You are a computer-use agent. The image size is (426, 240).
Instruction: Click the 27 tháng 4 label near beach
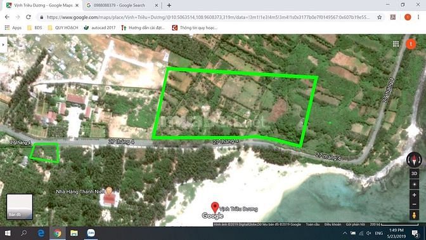coord(328,156)
